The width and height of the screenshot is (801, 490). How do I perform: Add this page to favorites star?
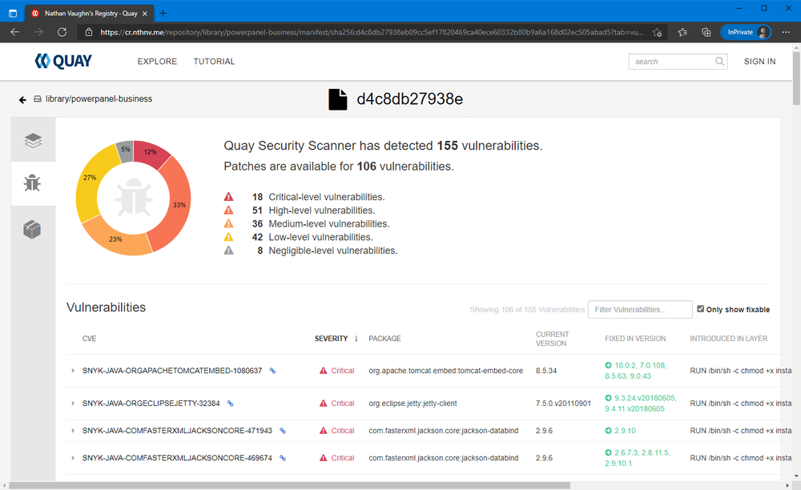pos(658,32)
